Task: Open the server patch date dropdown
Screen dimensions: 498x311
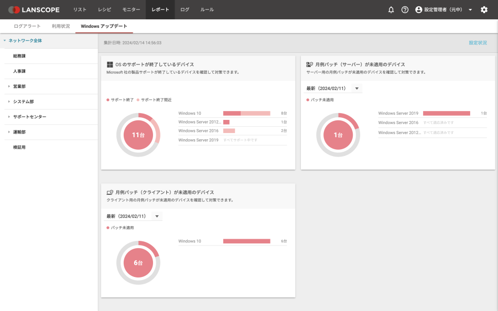Action: pyautogui.click(x=356, y=88)
